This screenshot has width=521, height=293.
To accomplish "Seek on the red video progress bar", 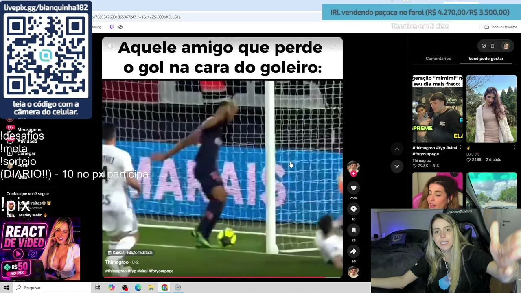I will [x=222, y=277].
